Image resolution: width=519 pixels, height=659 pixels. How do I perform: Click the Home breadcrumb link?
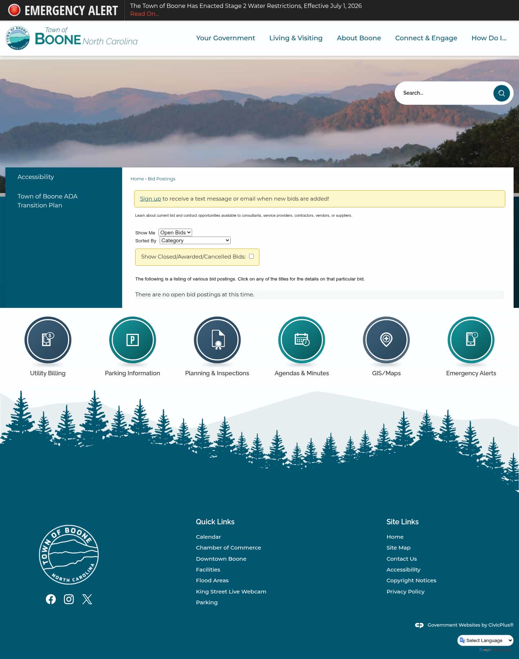point(137,179)
